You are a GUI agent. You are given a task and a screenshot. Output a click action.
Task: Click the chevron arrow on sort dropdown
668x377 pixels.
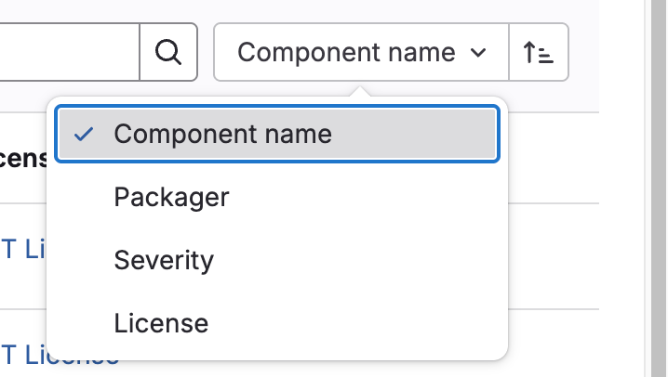coord(479,53)
